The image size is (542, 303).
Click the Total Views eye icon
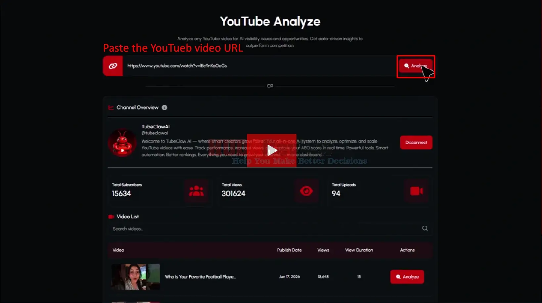point(306,191)
